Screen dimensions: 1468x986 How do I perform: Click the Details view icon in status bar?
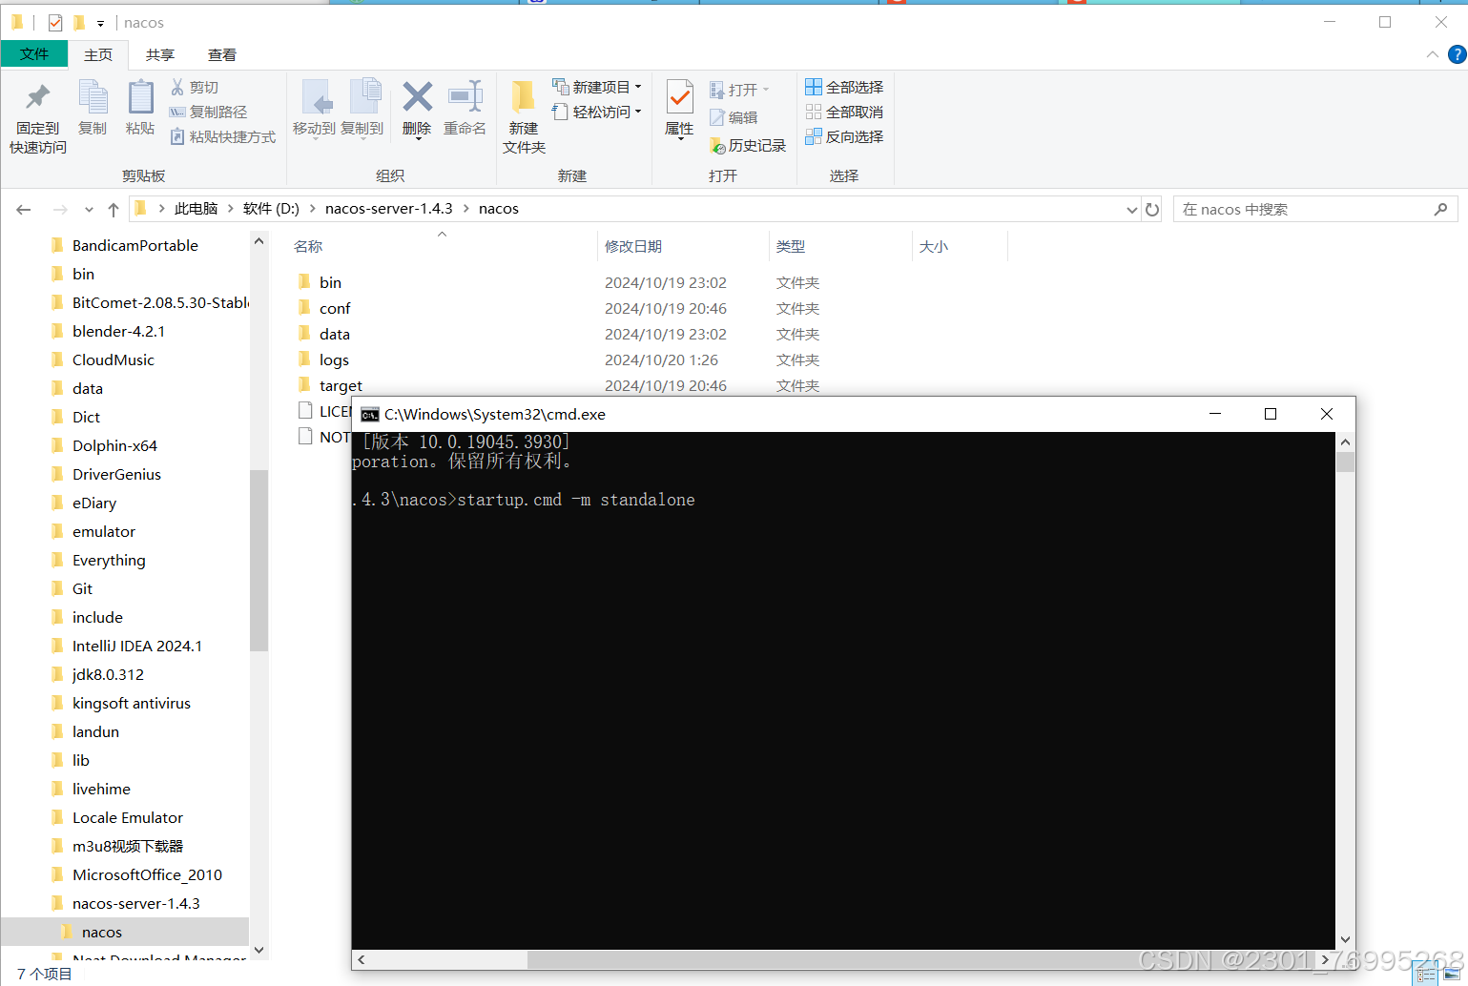pyautogui.click(x=1426, y=975)
